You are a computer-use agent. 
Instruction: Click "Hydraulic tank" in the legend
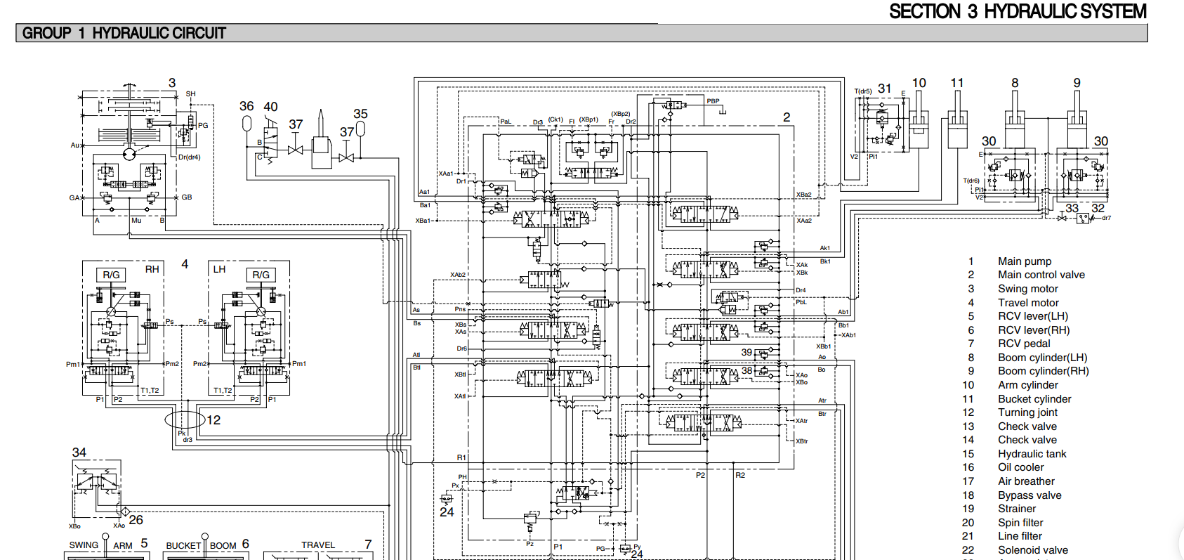pos(1032,454)
